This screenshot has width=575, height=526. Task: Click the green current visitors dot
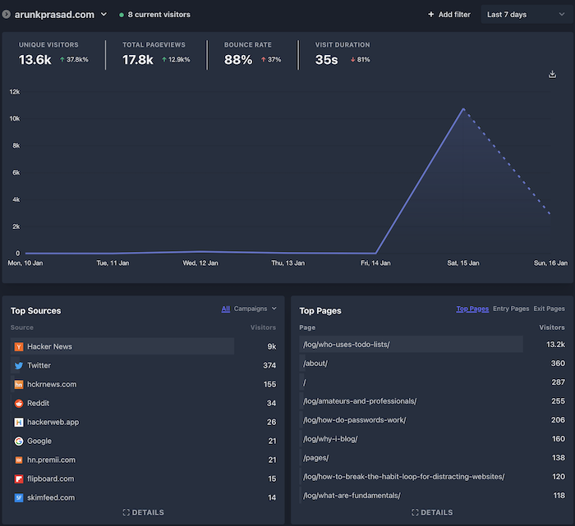click(122, 15)
